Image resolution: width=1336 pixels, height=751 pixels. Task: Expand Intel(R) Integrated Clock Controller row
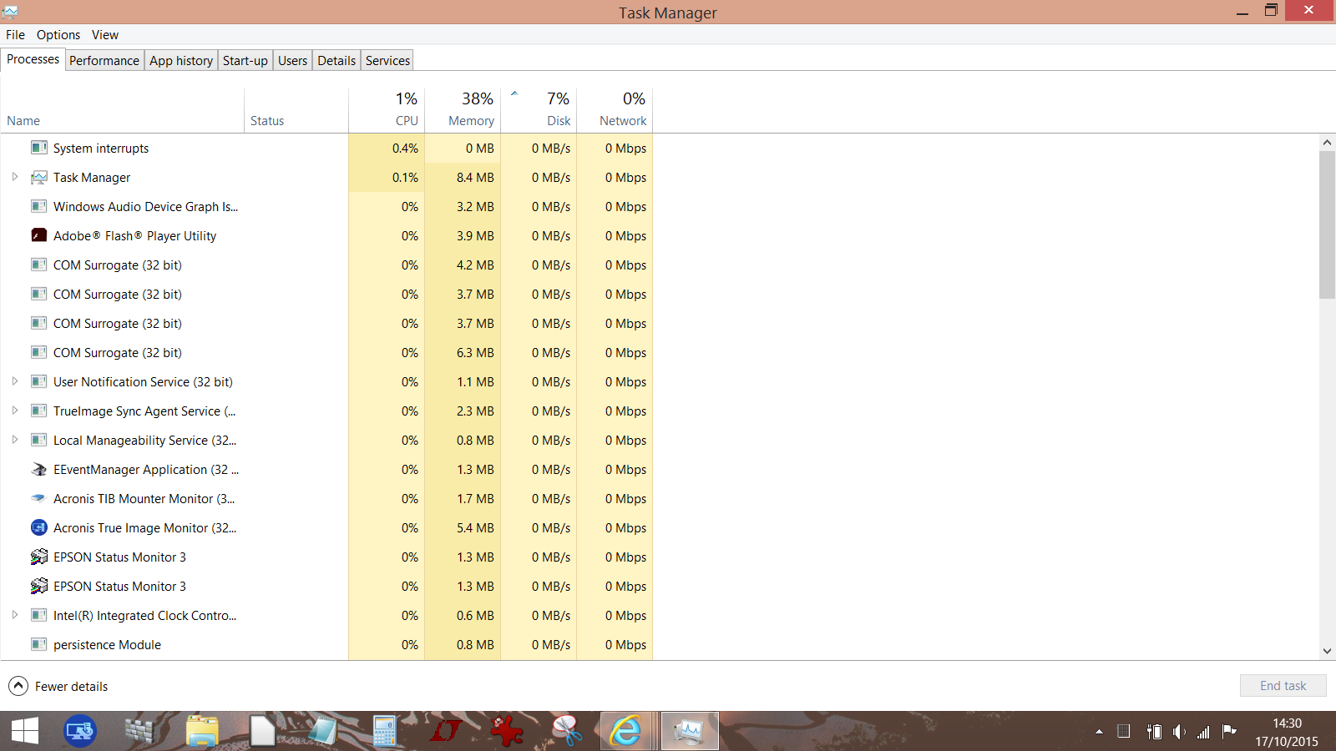[x=15, y=615]
